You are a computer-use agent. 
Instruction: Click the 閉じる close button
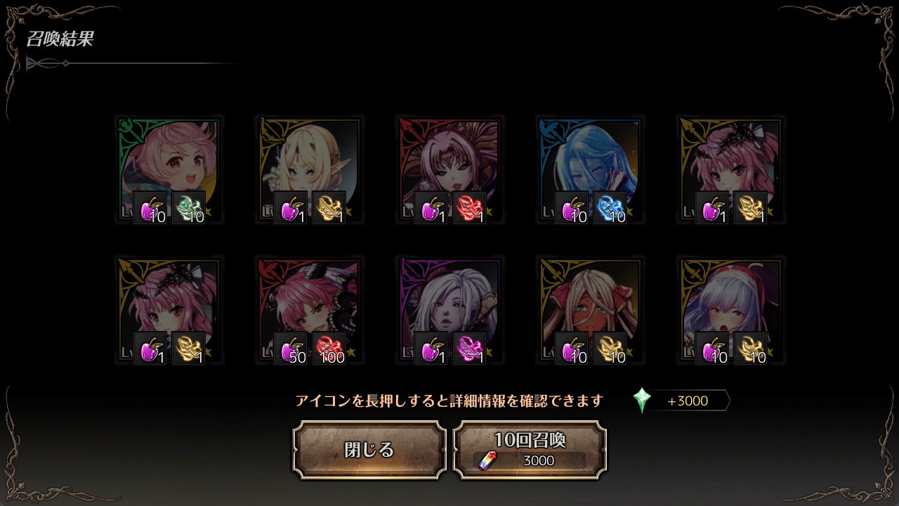(369, 450)
